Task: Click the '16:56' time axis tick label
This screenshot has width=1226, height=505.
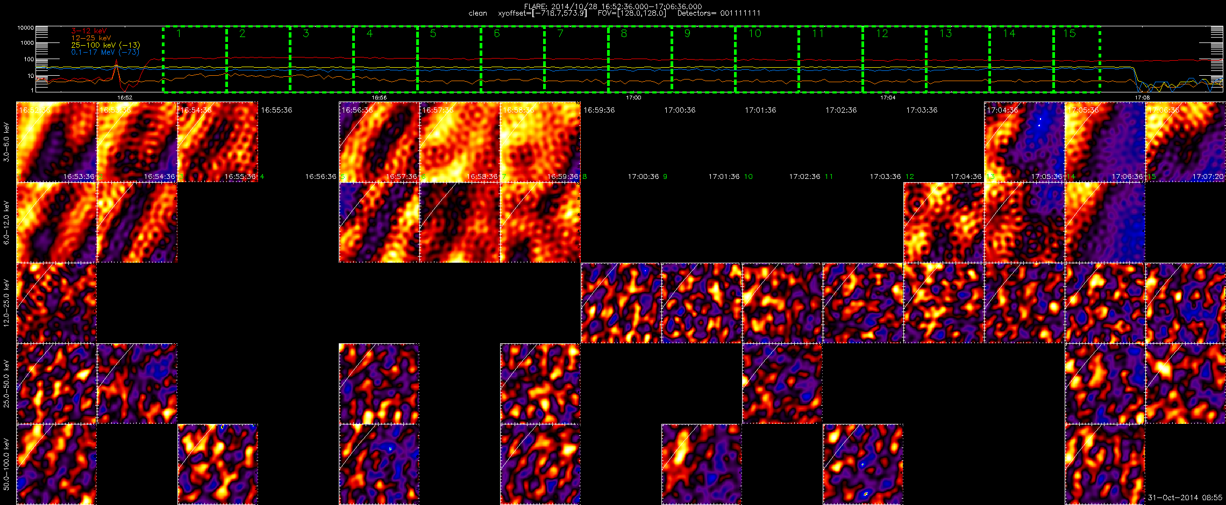Action: (379, 98)
